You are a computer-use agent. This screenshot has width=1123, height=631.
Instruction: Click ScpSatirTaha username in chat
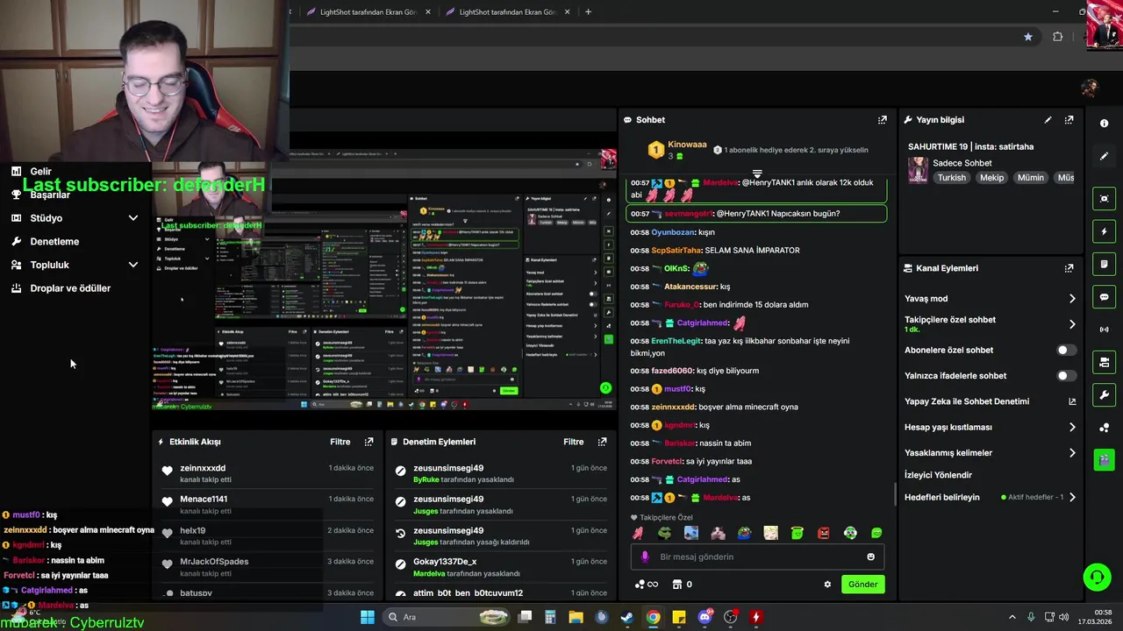point(676,251)
